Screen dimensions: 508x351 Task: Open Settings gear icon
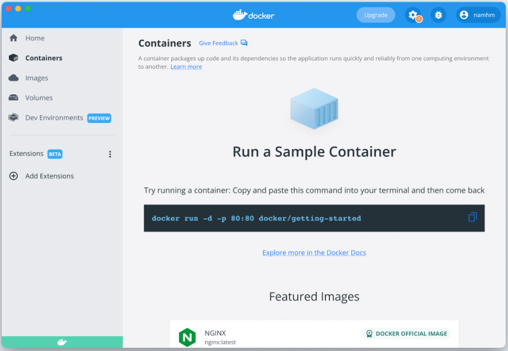(x=413, y=15)
